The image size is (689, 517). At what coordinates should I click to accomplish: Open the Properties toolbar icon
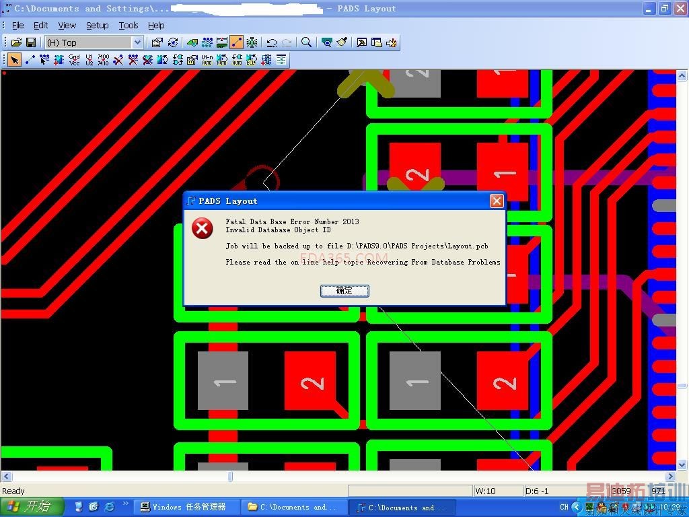coord(157,42)
